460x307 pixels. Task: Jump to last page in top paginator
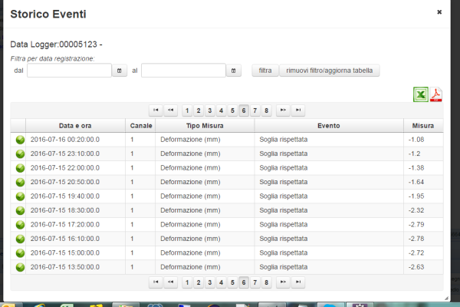pyautogui.click(x=298, y=111)
